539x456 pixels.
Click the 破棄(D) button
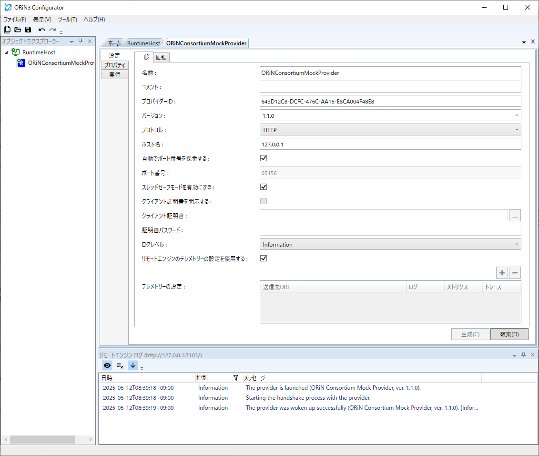[x=509, y=334]
